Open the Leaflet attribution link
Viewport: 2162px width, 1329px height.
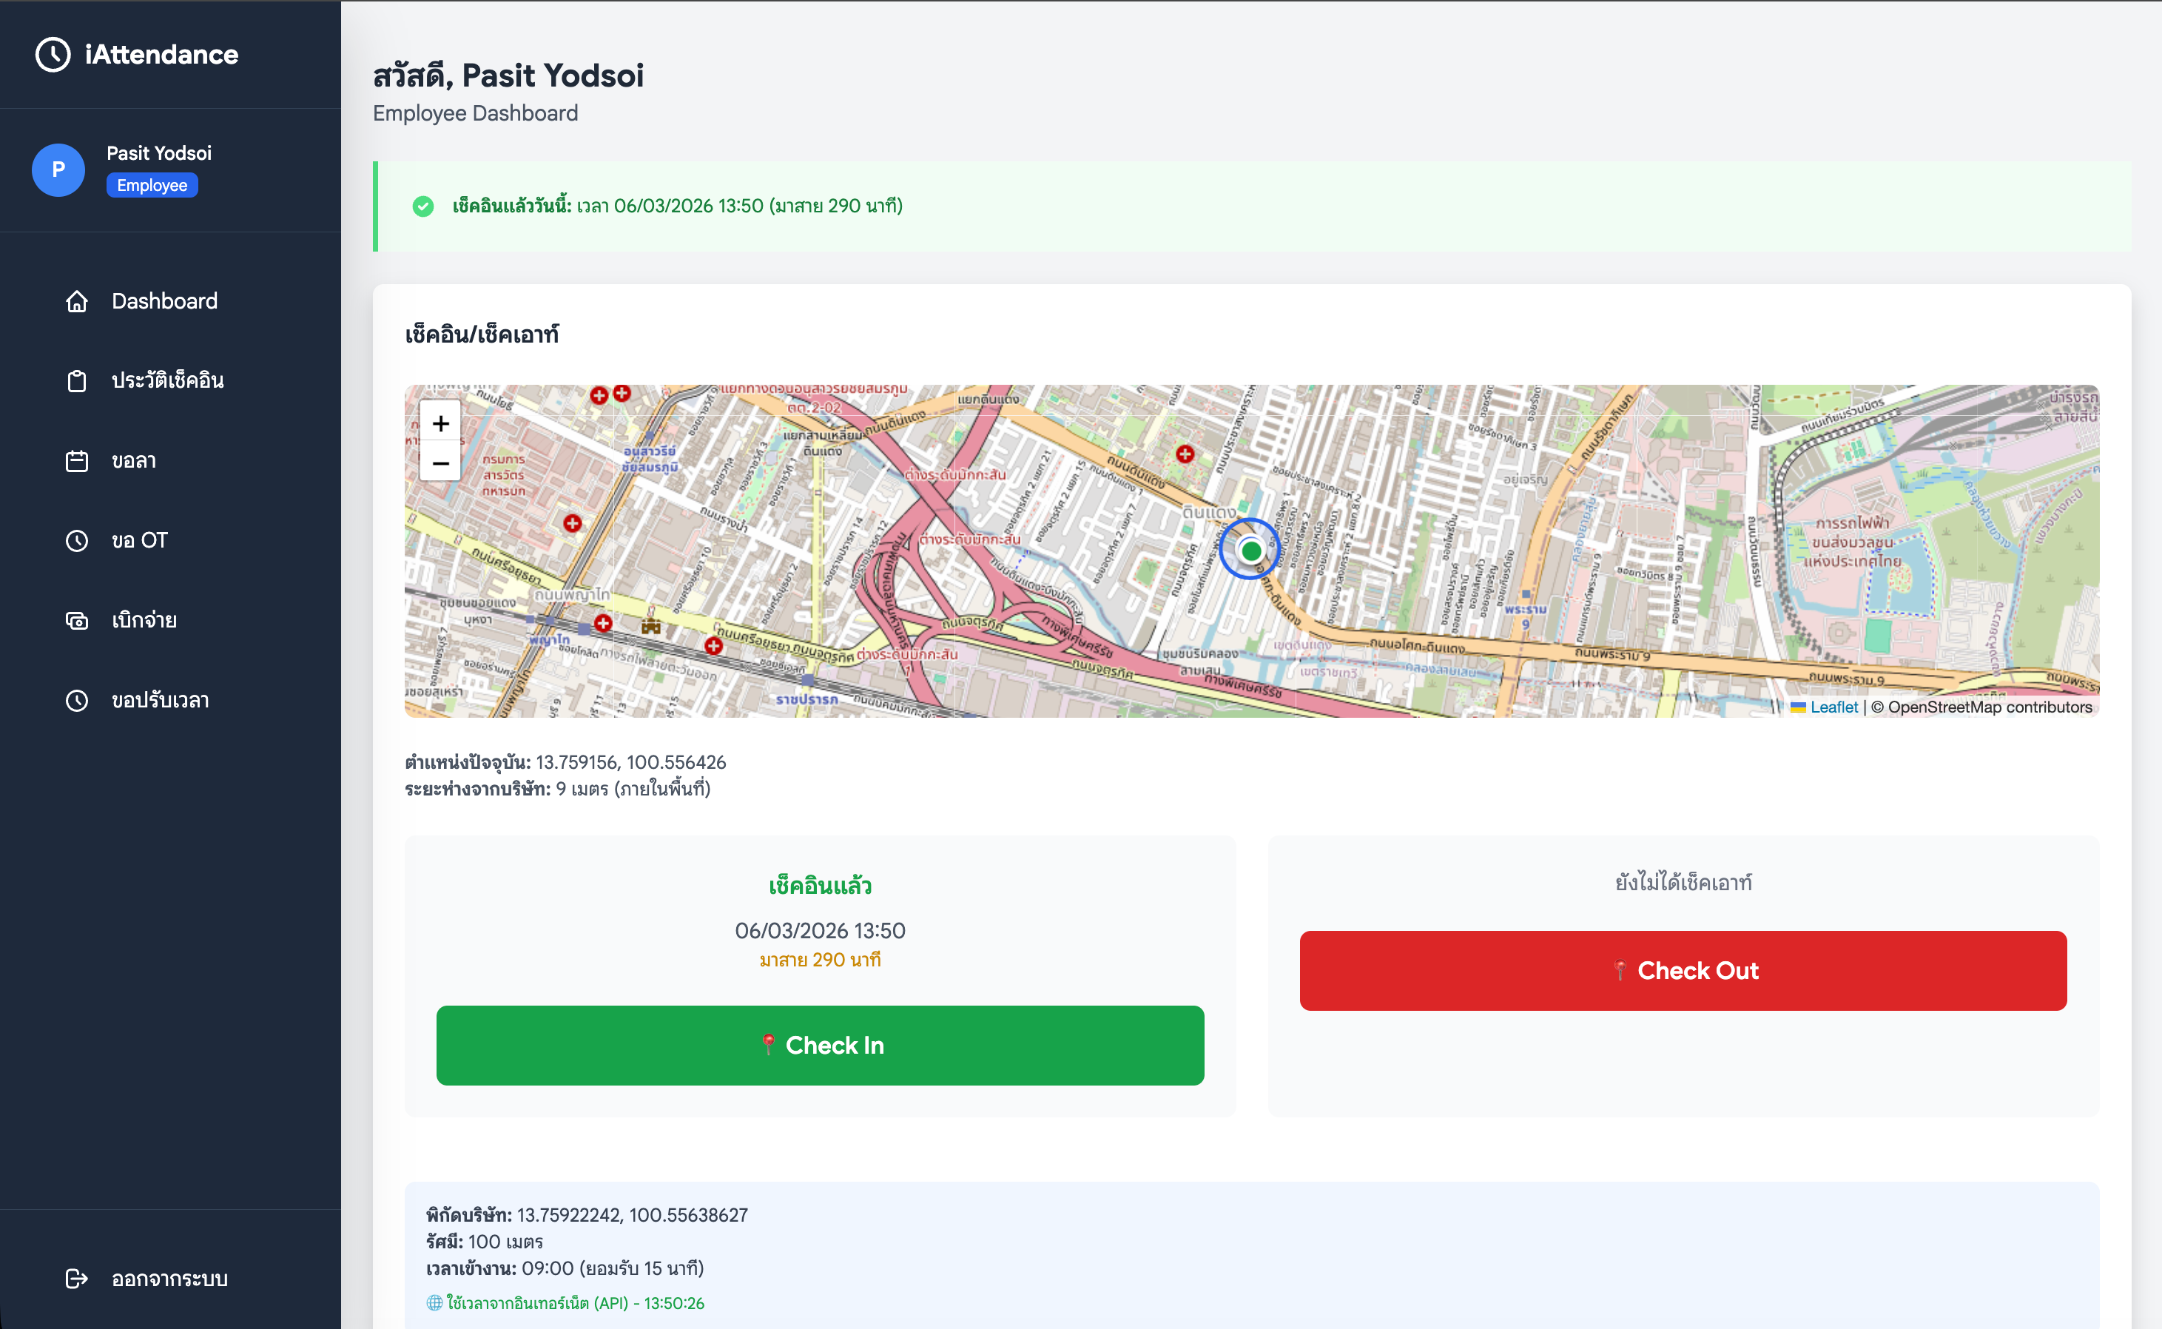pyautogui.click(x=1833, y=707)
